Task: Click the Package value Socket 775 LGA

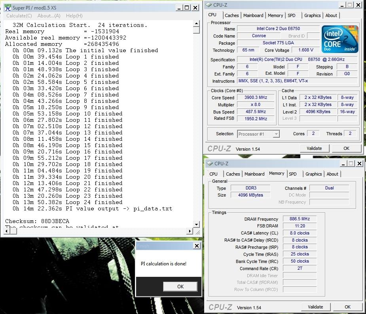Action: click(278, 43)
